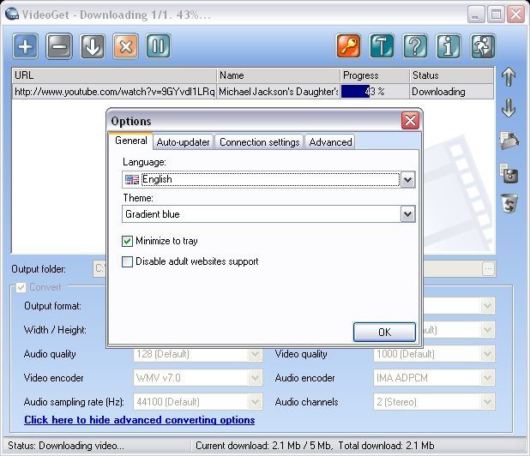Move item down with the sidebar down arrow
This screenshot has height=456, width=530.
(509, 108)
